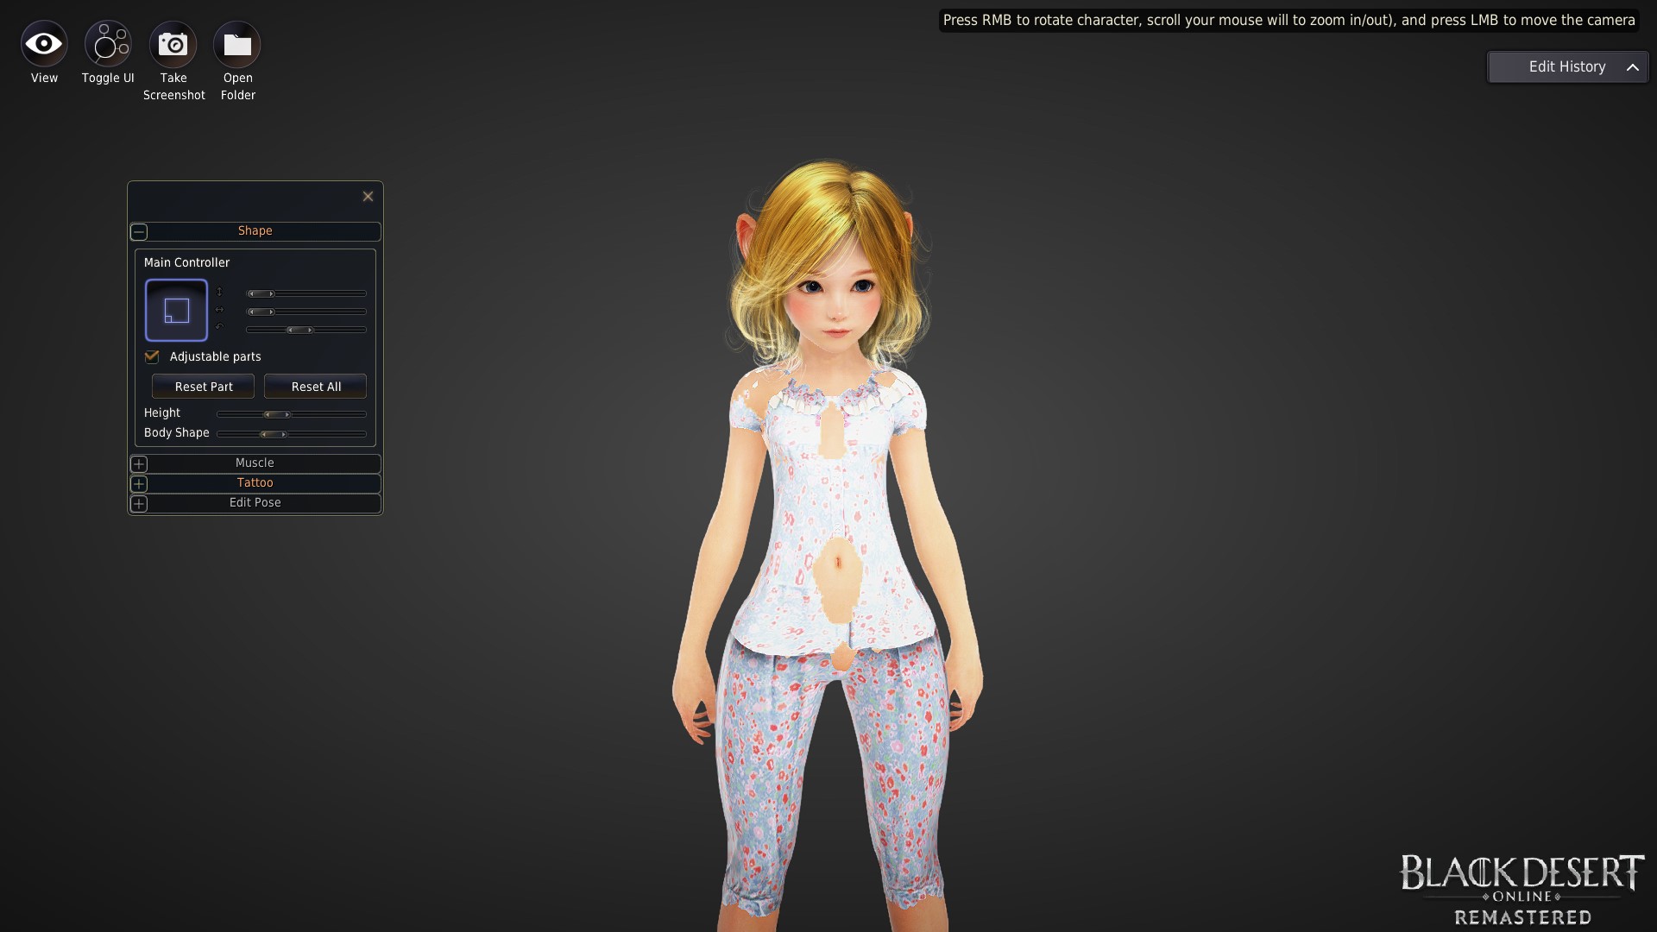
Task: Click the View eye icon
Action: 44,44
